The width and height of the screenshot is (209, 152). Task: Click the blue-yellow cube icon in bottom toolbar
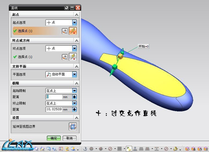73,149
